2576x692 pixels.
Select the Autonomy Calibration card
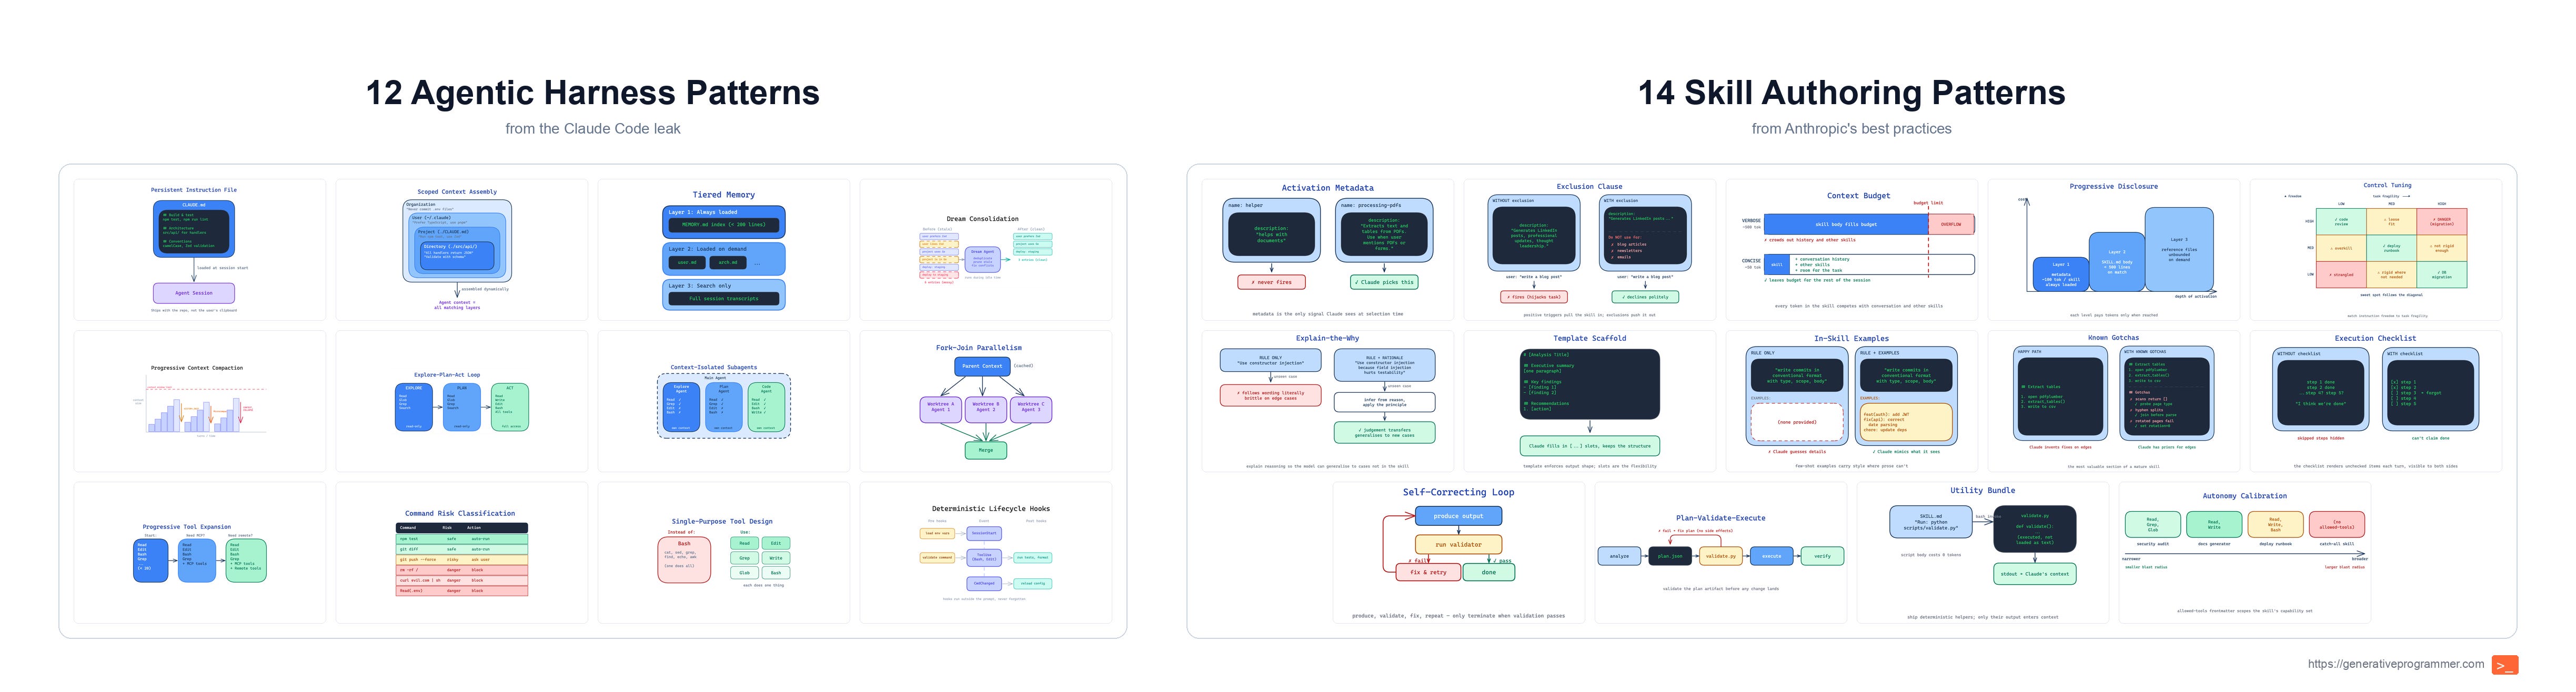tap(2244, 553)
